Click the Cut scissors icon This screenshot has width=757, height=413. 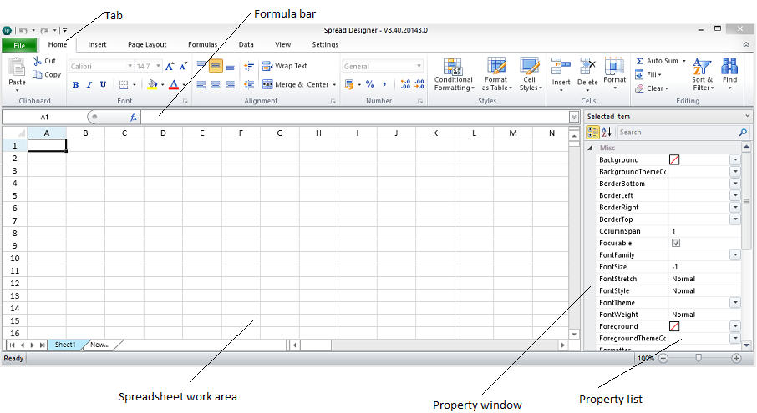(x=38, y=61)
